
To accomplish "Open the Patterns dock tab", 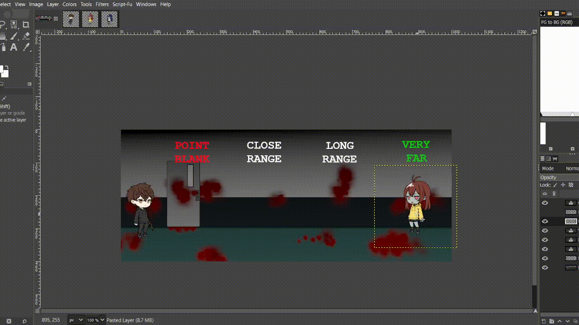I will click(x=550, y=14).
